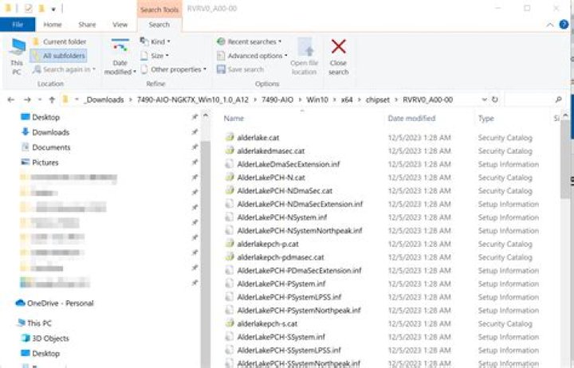Click the chipset breadcrumb segment
Image resolution: width=574 pixels, height=368 pixels.
tap(377, 100)
